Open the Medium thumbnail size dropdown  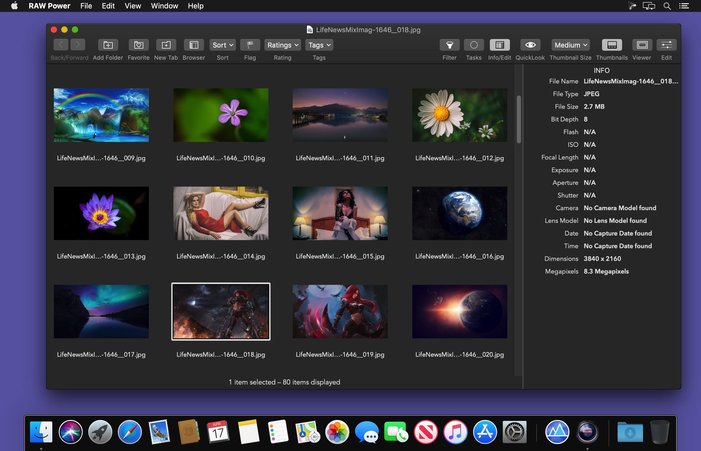pos(570,45)
